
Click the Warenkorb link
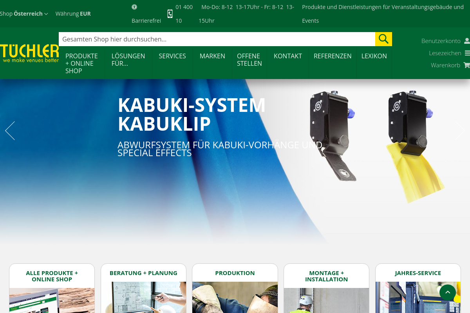[x=446, y=65]
